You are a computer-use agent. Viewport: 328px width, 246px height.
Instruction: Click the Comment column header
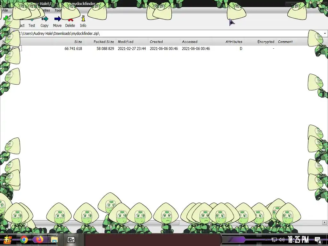tap(292, 42)
